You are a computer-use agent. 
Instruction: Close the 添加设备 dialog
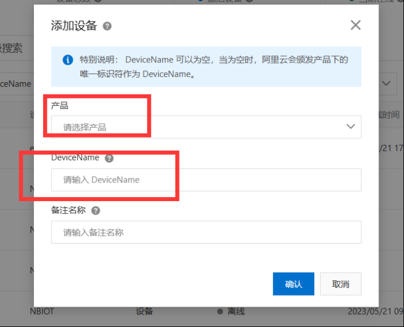tap(356, 25)
